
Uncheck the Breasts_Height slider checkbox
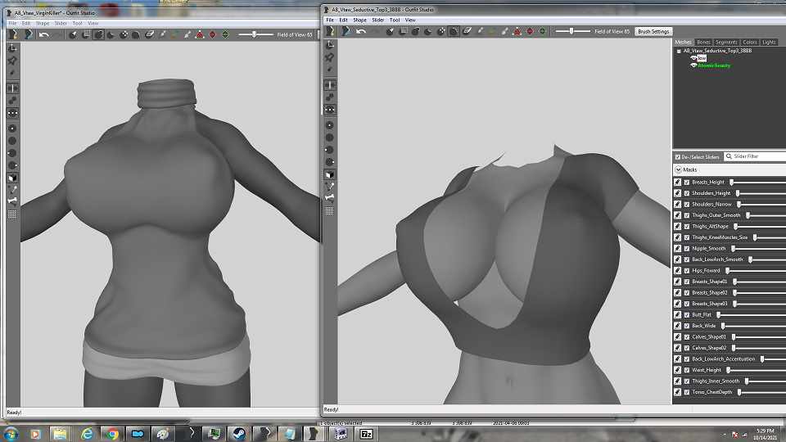pyautogui.click(x=687, y=183)
